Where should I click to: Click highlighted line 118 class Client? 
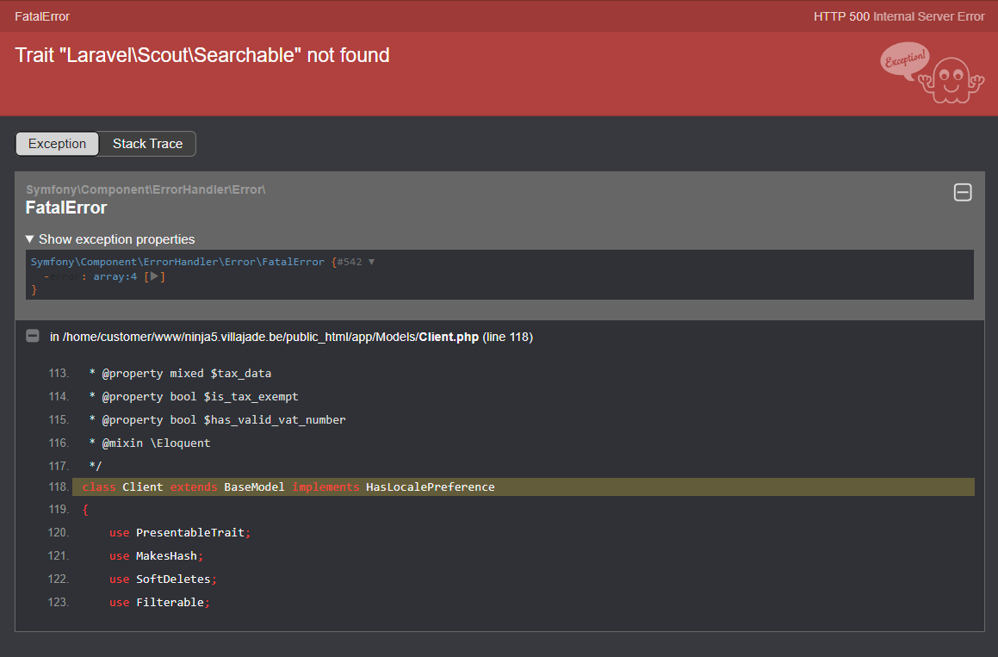pyautogui.click(x=524, y=487)
